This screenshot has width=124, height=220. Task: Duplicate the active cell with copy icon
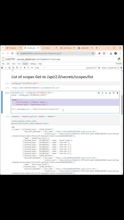pyautogui.click(x=99, y=93)
